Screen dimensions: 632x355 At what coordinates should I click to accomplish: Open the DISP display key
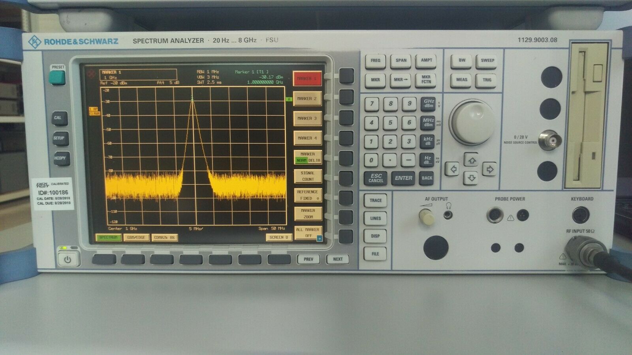pyautogui.click(x=375, y=236)
